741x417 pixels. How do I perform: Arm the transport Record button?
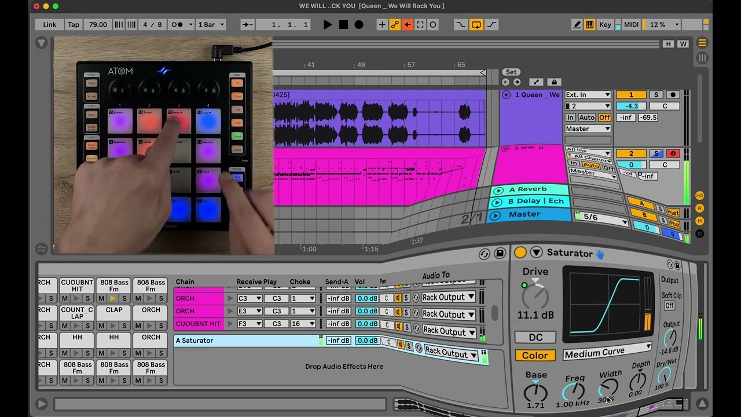pos(359,24)
